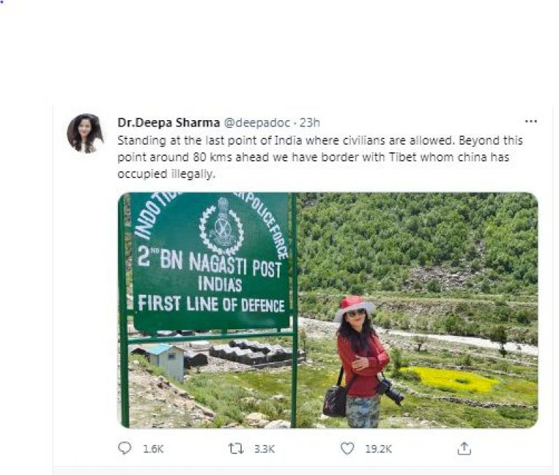Screen dimensions: 559x475
Task: Click the forested hillside in the photo
Action: 433,237
